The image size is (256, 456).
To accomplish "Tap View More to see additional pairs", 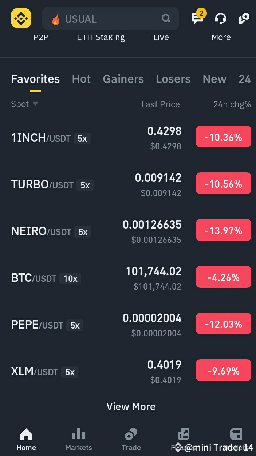I will 131,406.
